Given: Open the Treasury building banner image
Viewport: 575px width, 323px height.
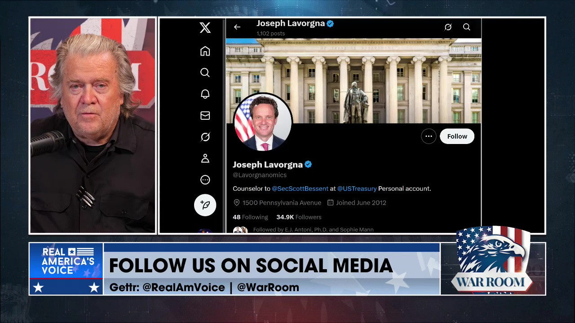Looking at the screenshot, I should pos(354,81).
